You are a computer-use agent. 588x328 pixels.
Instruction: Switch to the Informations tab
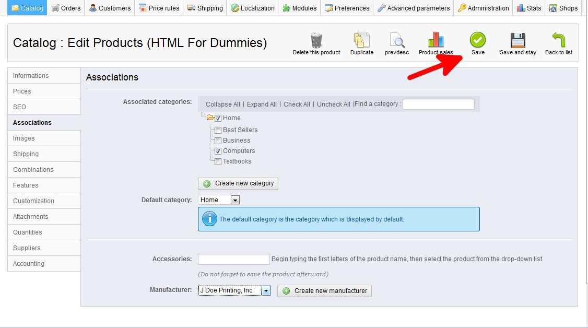click(44, 75)
